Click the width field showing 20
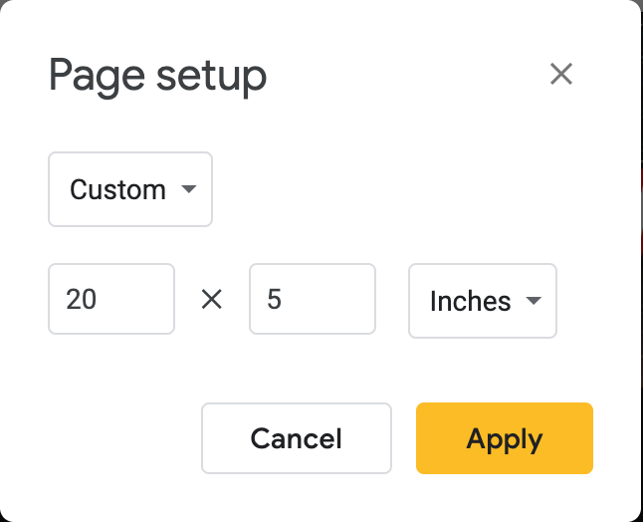Image resolution: width=643 pixels, height=522 pixels. 111,299
